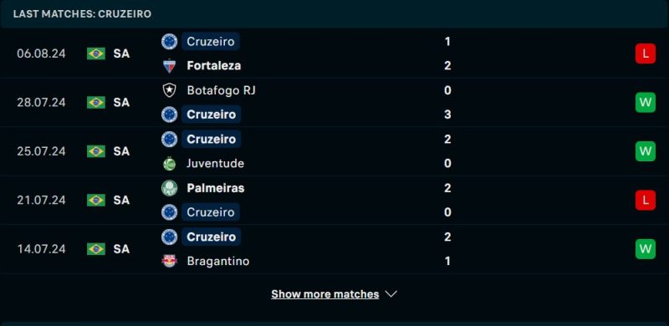Viewport: 669px width, 326px height.
Task: Click the SA league label for 21.07.24
Action: (121, 200)
